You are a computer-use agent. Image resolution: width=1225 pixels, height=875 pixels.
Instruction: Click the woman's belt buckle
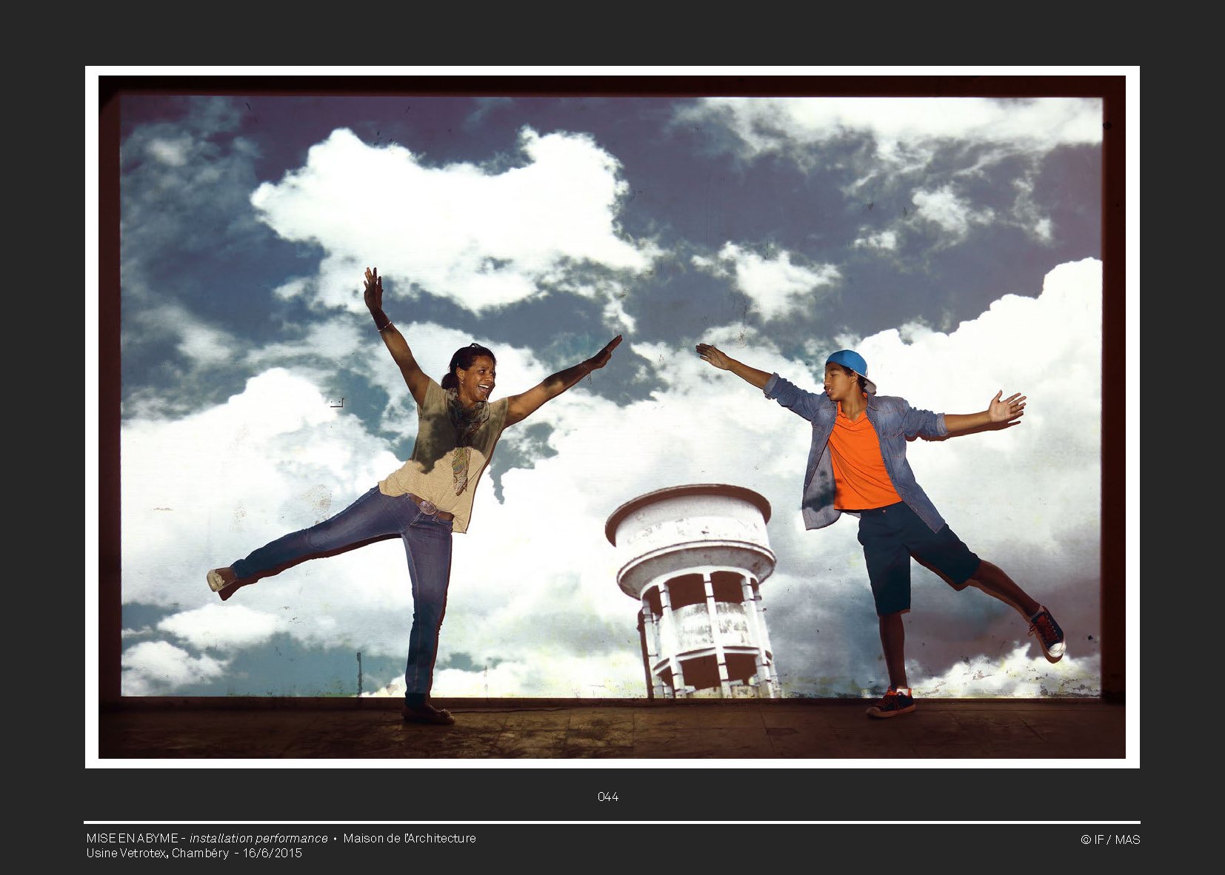(427, 508)
